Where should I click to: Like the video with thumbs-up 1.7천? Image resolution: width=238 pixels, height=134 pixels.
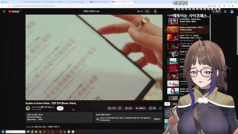coord(112,108)
